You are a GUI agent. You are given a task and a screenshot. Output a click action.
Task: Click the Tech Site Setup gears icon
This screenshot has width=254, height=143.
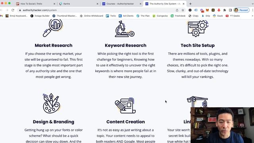pyautogui.click(x=198, y=28)
